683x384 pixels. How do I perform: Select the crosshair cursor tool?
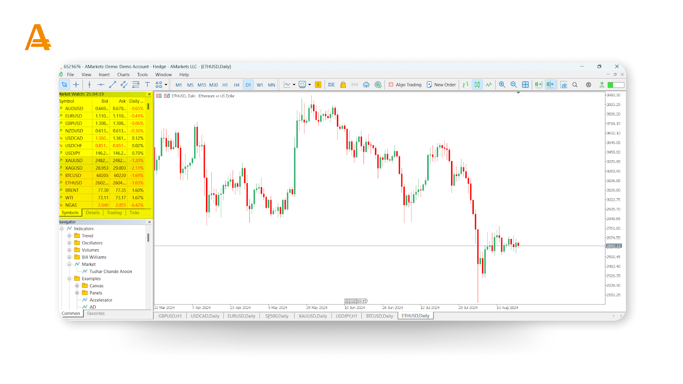tap(76, 85)
